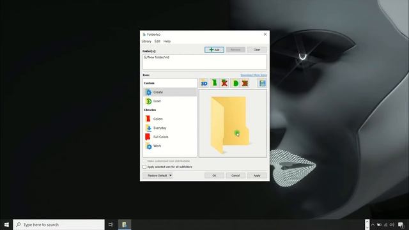This screenshot has width=409, height=230.
Task: Open the Edit menu
Action: [x=157, y=42]
